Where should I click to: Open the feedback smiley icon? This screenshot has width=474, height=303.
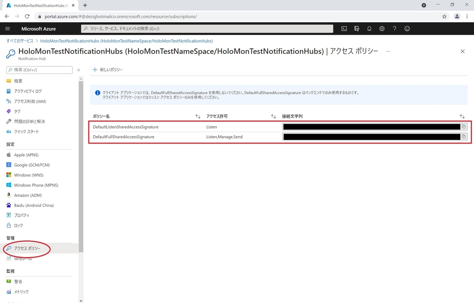pos(407,28)
